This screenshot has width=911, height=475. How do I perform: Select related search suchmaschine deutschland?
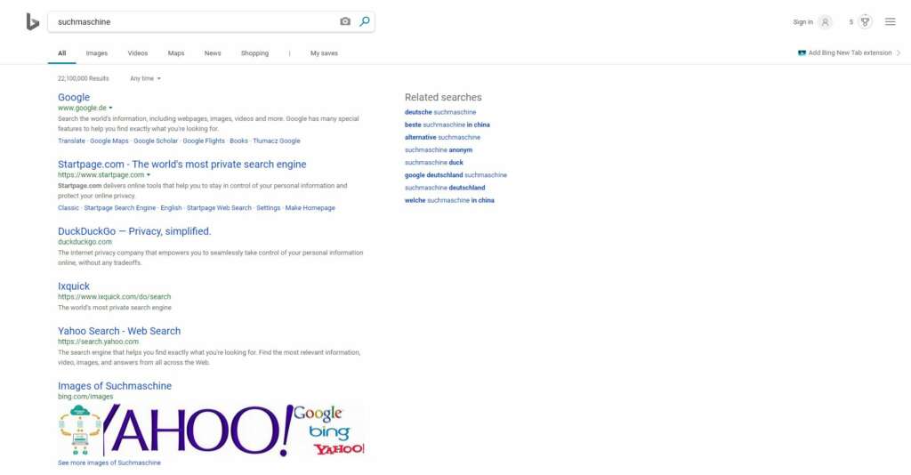[x=445, y=188]
